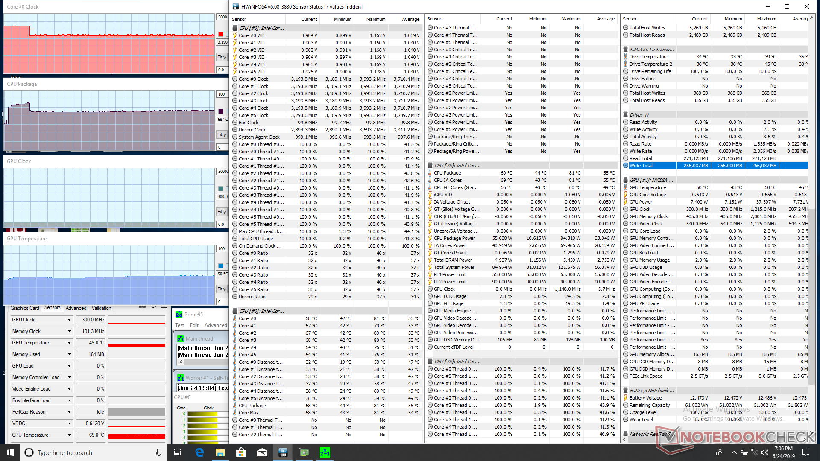Open Bus Interface Load dropdown in GPU-Z

69,400
